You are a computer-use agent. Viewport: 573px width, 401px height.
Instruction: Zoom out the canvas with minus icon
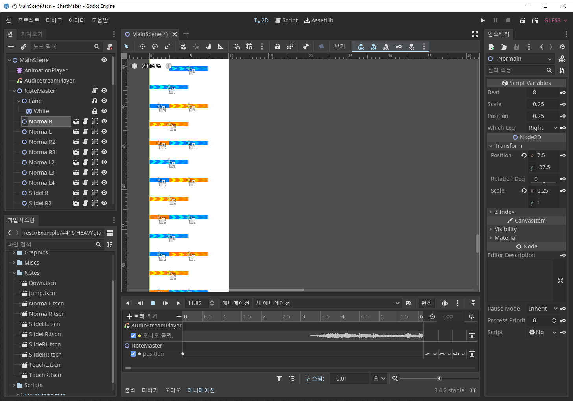pyautogui.click(x=134, y=66)
